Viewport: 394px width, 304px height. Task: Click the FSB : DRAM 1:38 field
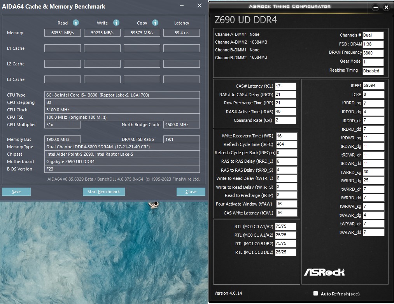(373, 44)
